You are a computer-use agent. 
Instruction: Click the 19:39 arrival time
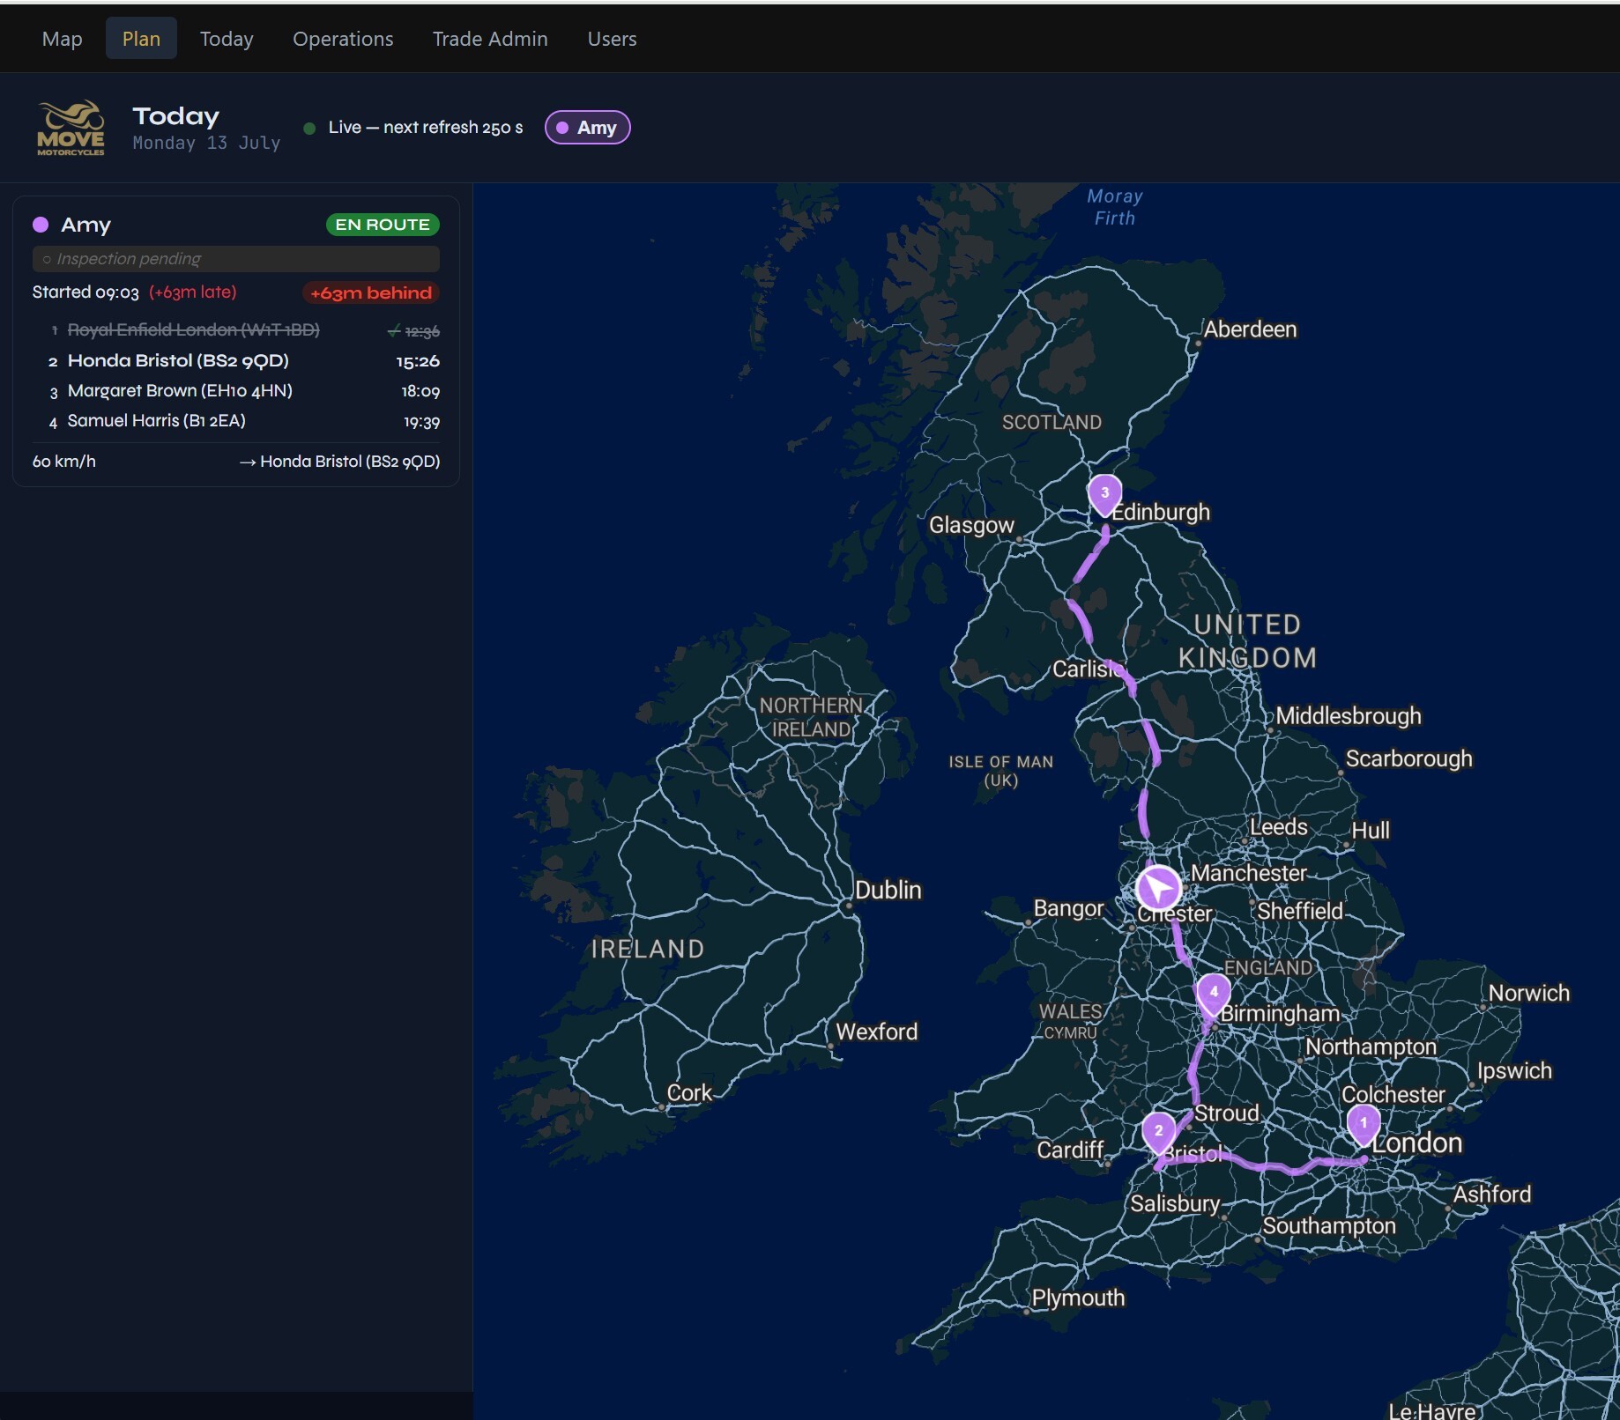tap(421, 422)
